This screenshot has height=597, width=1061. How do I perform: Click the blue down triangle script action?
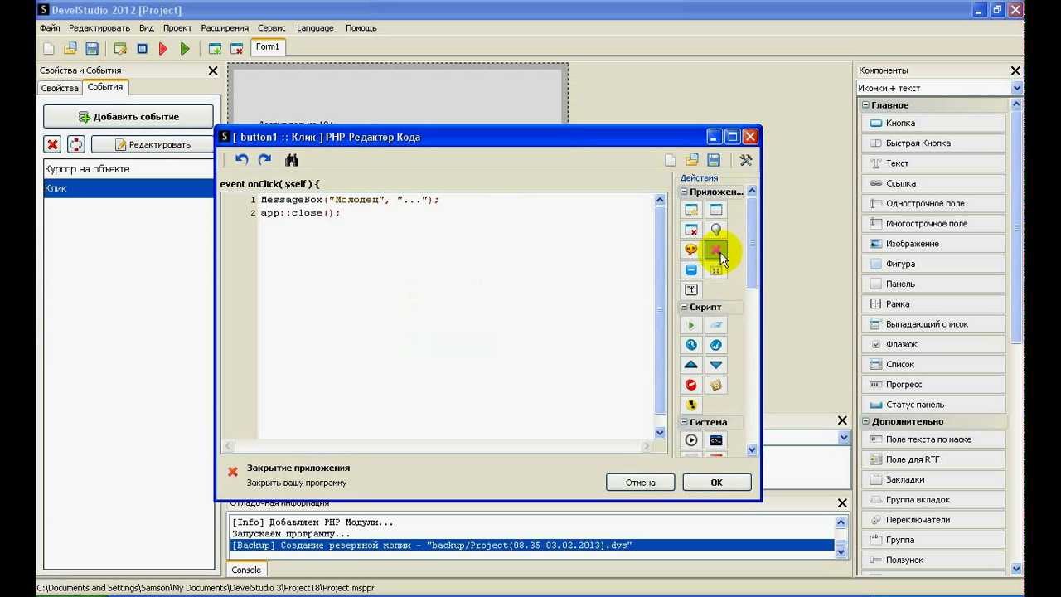tap(716, 365)
